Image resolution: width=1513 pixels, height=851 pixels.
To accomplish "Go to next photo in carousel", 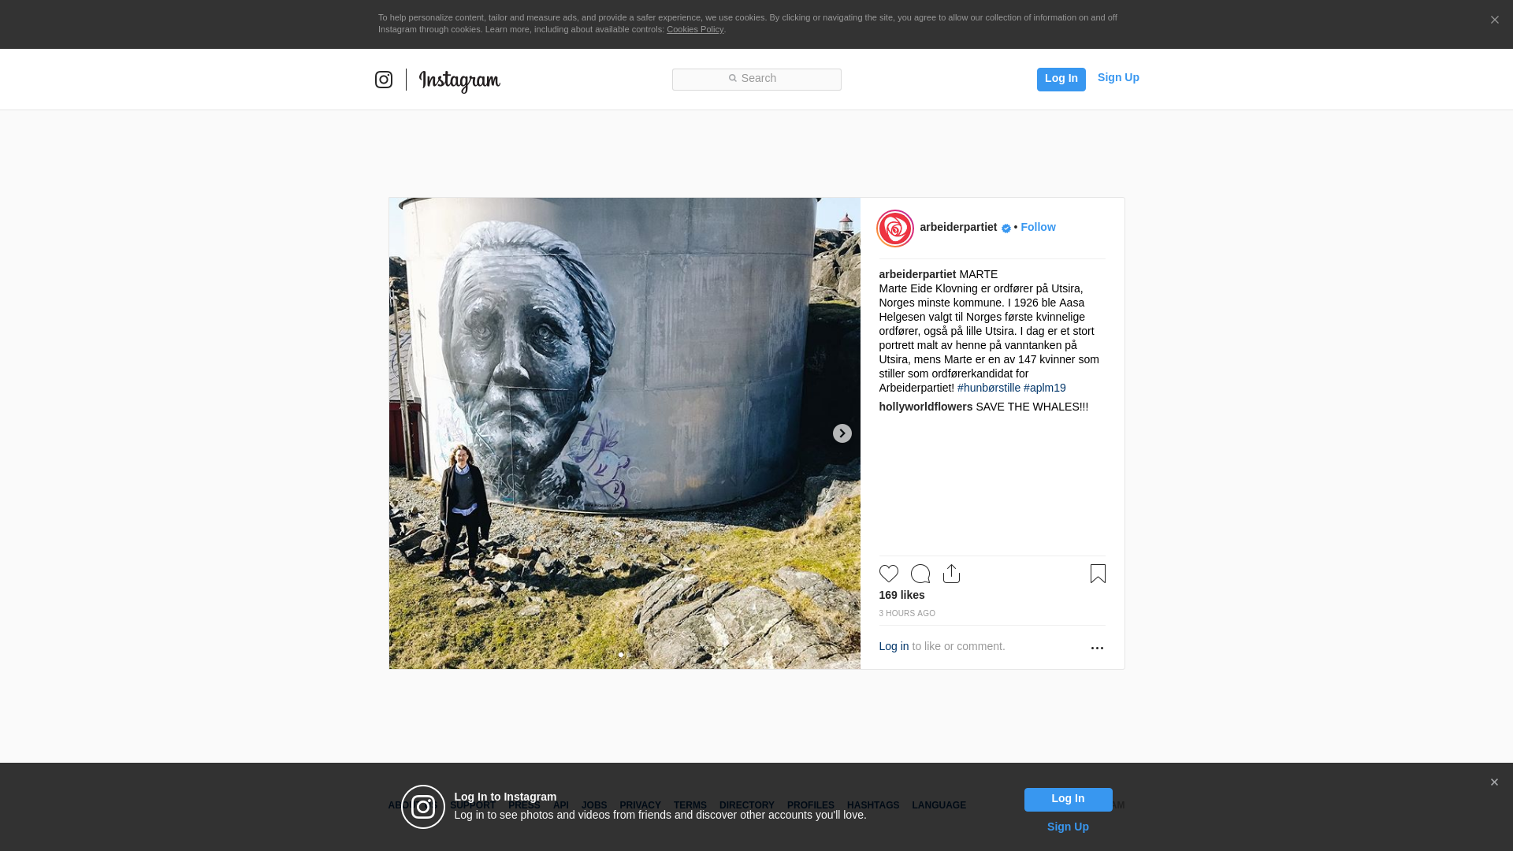I will click(x=842, y=433).
